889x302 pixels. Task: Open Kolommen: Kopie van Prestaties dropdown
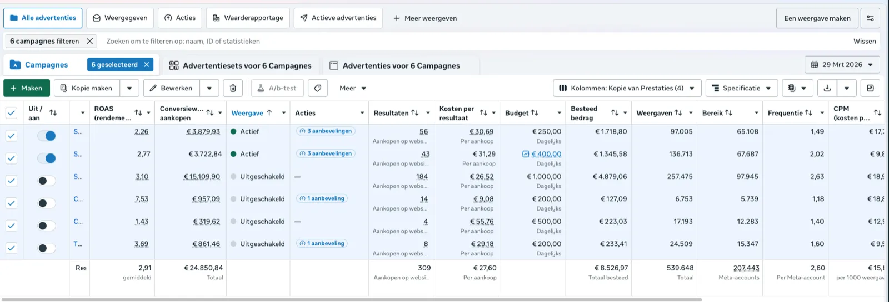point(627,88)
